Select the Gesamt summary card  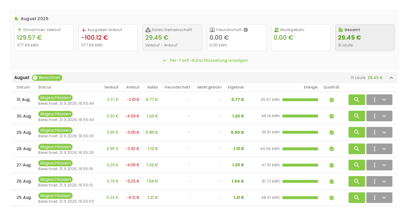tap(365, 38)
